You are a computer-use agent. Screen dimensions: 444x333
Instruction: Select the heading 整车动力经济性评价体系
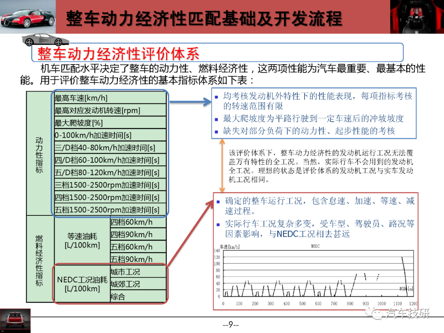point(118,53)
